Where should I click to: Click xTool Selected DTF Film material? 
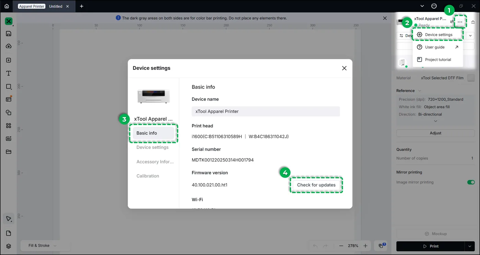[x=442, y=78]
